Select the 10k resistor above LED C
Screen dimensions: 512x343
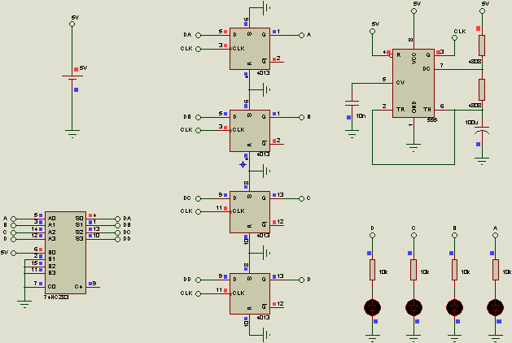pyautogui.click(x=414, y=270)
